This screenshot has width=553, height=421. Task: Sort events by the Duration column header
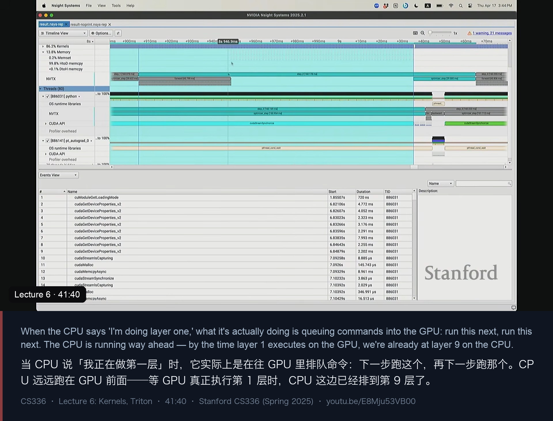coord(370,191)
